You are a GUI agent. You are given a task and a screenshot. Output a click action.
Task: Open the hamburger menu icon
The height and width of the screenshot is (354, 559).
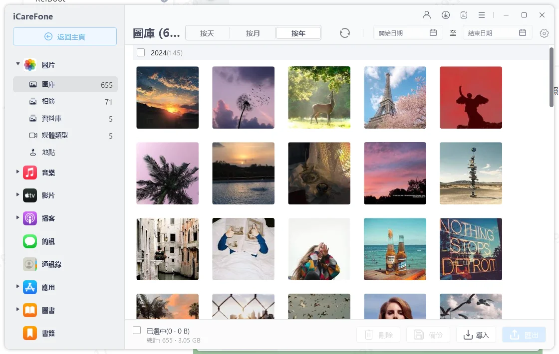[x=482, y=15]
